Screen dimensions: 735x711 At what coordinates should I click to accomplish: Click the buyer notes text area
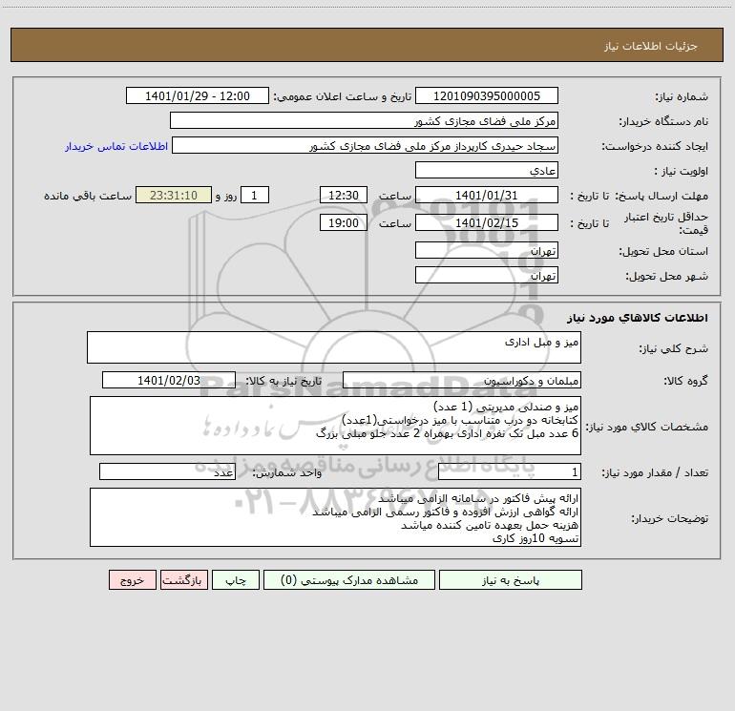(335, 517)
